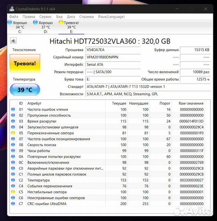Close the CrystalDiskInfo window
Viewport: 217px width, 221px height.
(x=206, y=9)
